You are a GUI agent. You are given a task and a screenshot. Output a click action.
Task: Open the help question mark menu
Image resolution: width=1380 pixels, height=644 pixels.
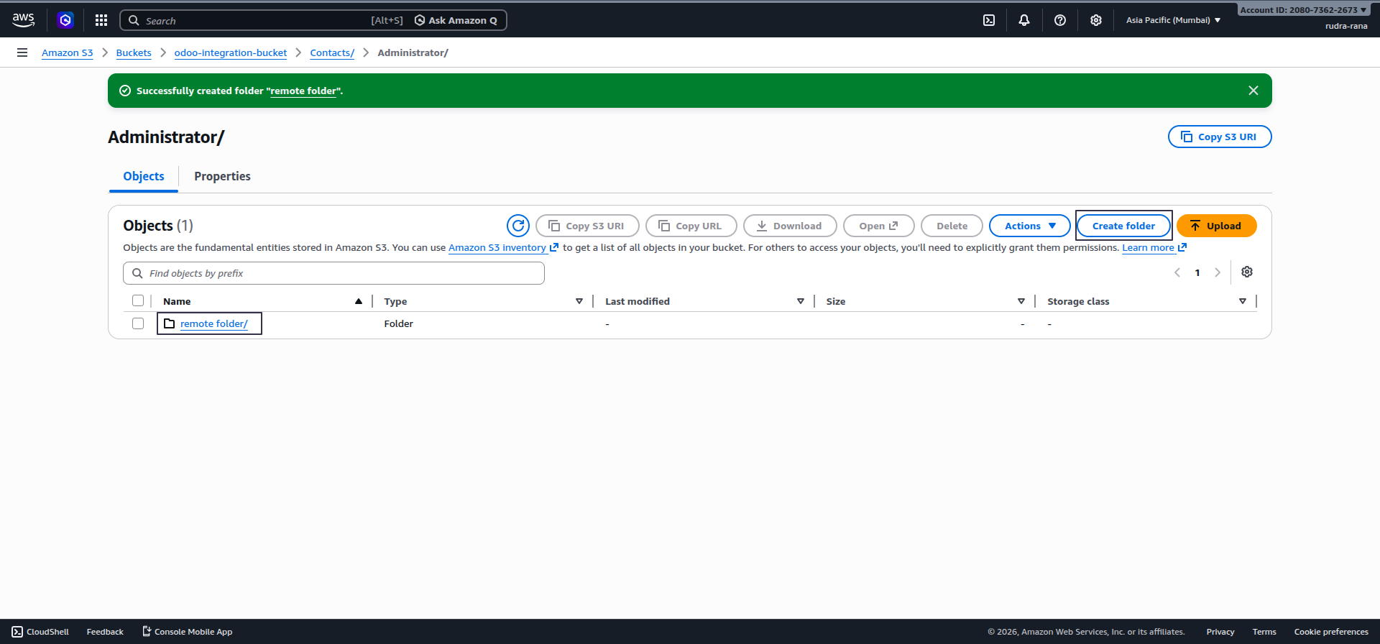1060,20
